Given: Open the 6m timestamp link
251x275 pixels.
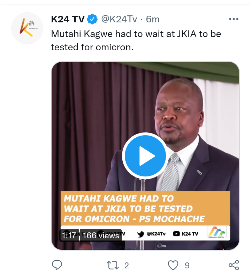Looking at the screenshot, I should pos(153,19).
